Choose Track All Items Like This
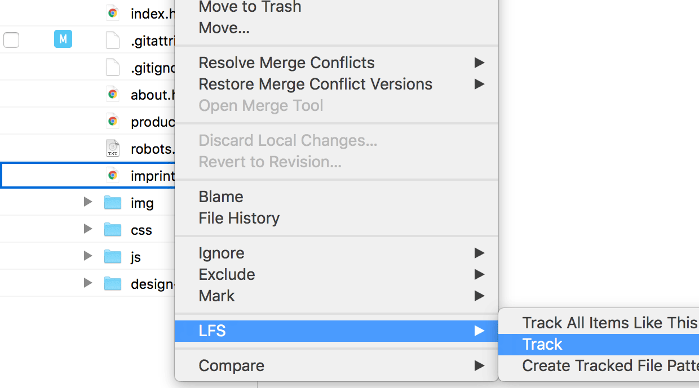Screen dimensions: 699x388 pyautogui.click(x=609, y=323)
